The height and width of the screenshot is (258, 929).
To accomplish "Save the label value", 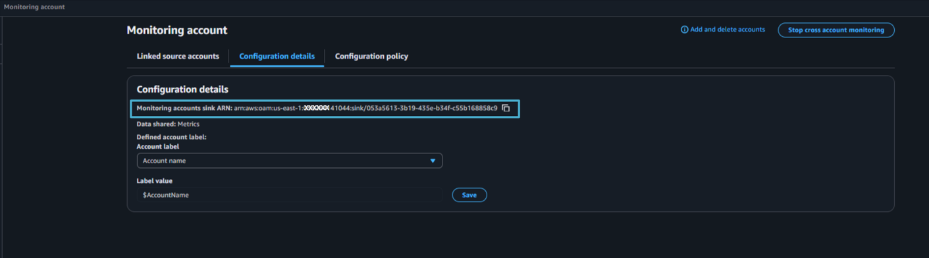I will coord(469,195).
